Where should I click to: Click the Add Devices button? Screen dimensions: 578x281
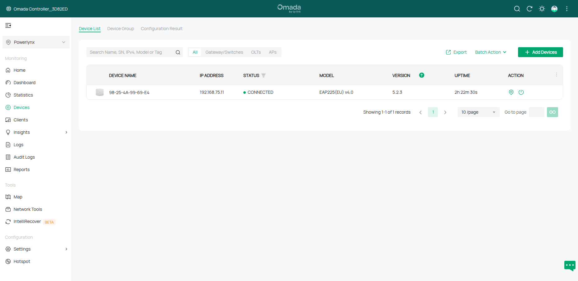[540, 52]
